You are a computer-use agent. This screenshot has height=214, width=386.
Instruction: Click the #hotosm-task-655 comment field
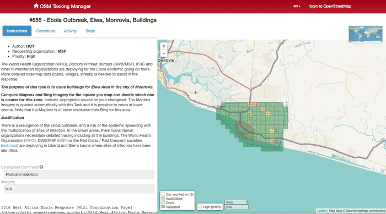[x=79, y=174]
